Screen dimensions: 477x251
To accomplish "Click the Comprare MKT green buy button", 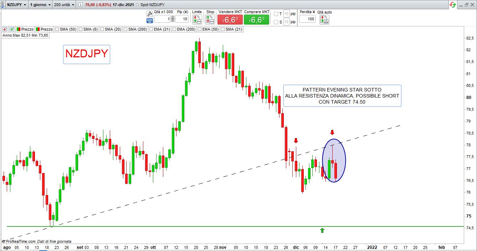I will (256, 20).
